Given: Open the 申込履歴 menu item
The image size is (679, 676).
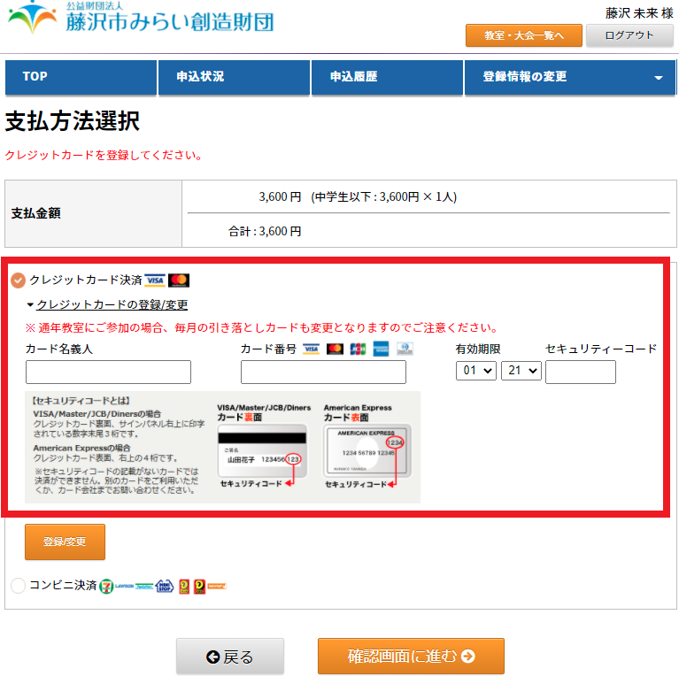Looking at the screenshot, I should pyautogui.click(x=387, y=77).
